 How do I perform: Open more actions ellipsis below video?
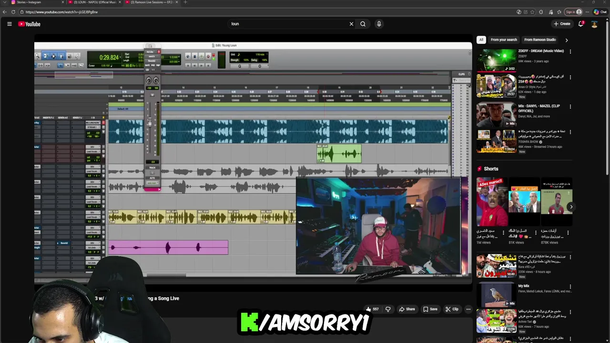tap(468, 309)
